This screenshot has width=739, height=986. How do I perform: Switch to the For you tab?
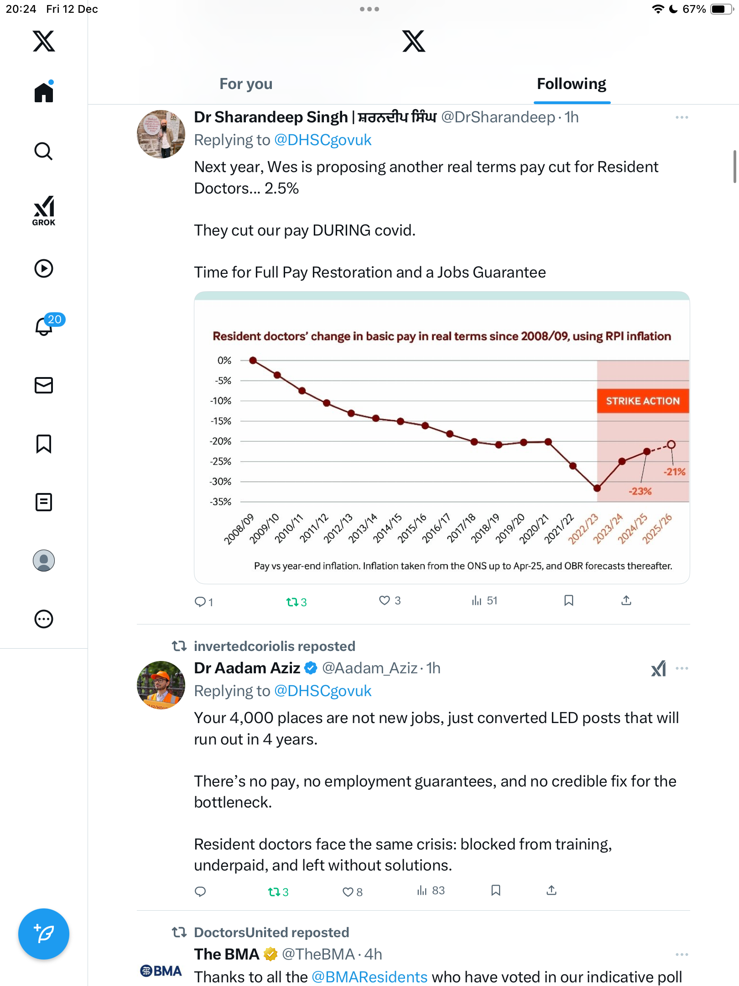tap(246, 84)
